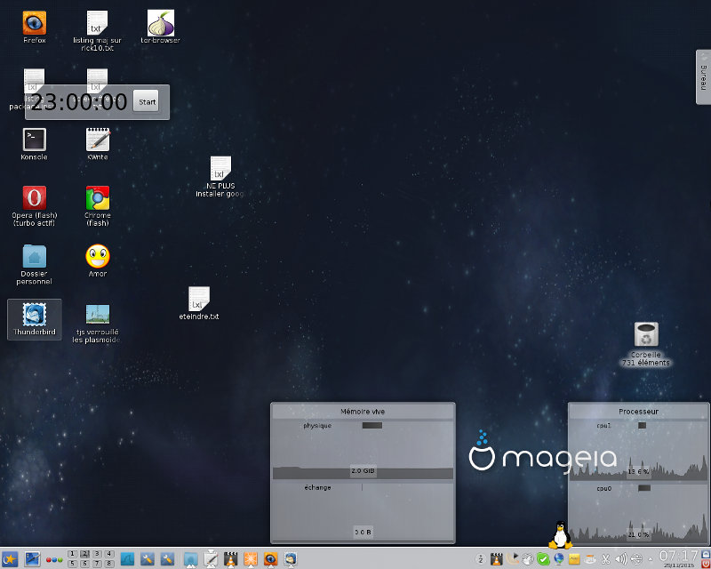This screenshot has width=711, height=569.
Task: Open the Corbeille trash icon
Action: pyautogui.click(x=646, y=335)
